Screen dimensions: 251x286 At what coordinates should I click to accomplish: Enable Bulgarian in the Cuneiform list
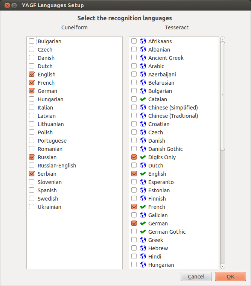[x=32, y=41]
